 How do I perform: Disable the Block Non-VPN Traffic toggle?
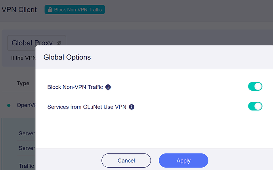tap(255, 86)
